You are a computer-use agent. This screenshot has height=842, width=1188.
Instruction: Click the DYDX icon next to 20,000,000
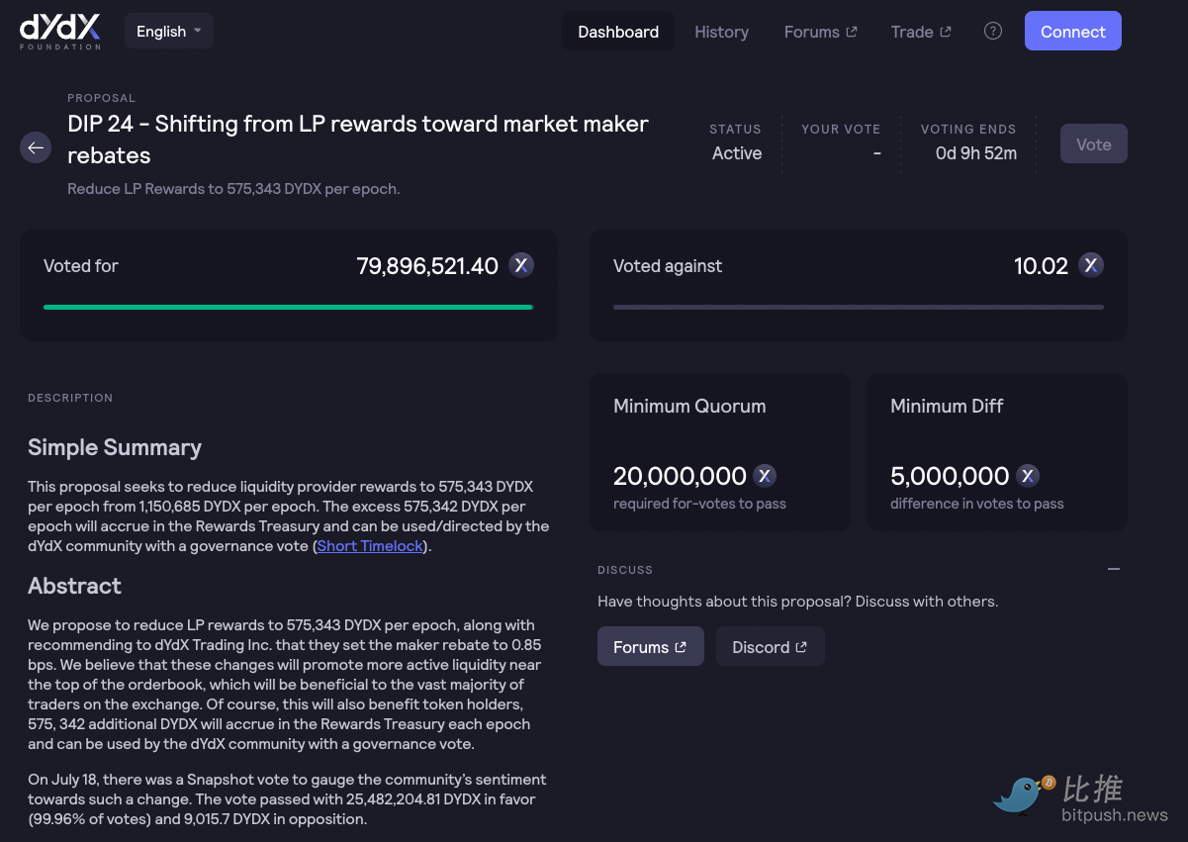click(x=765, y=476)
